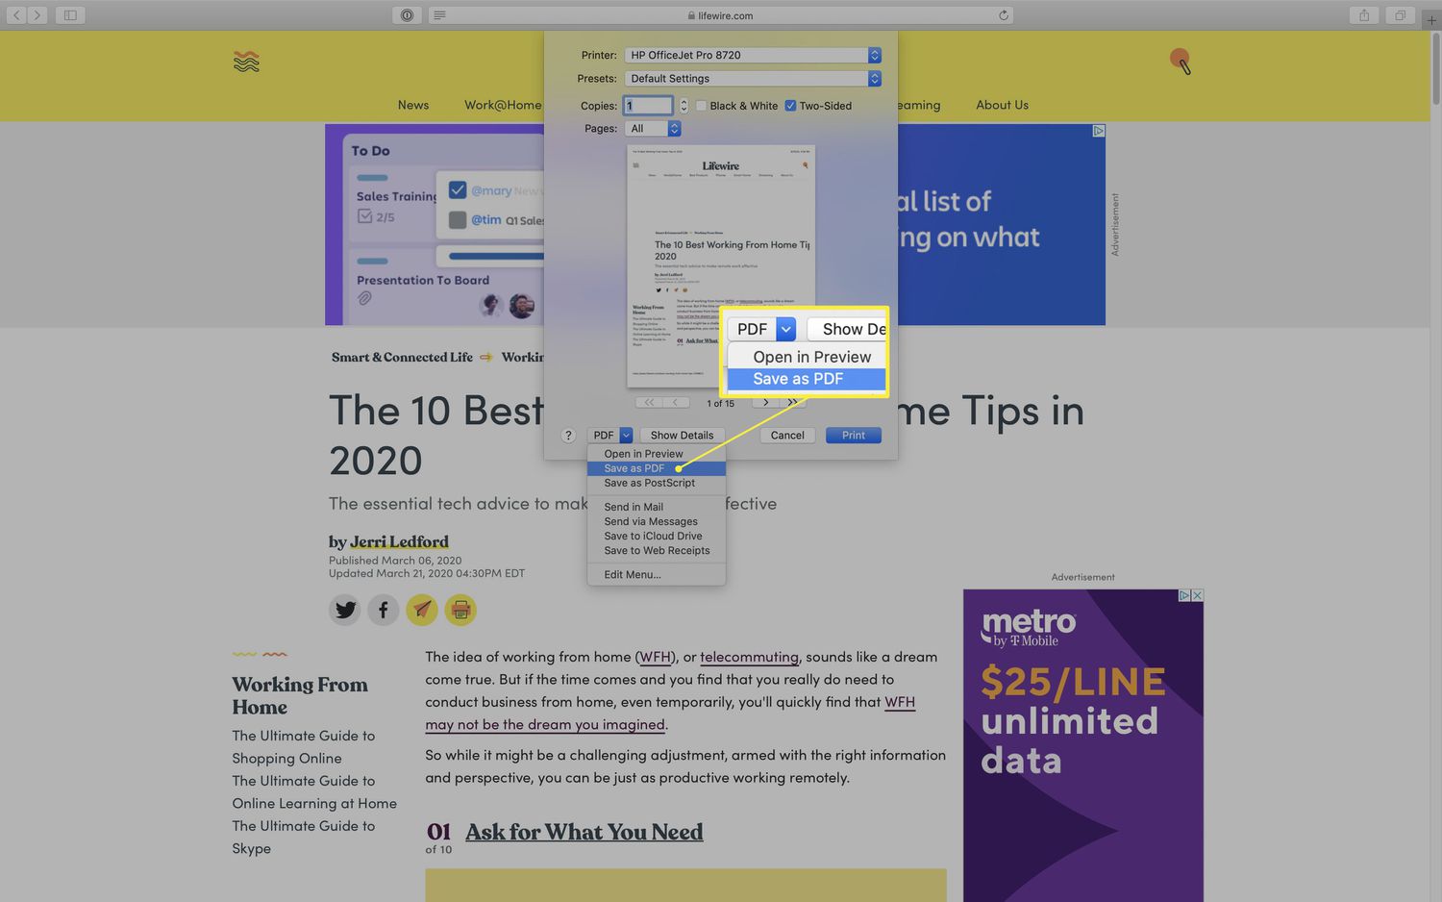
Task: Open the privacy report shield icon
Action: (x=407, y=15)
